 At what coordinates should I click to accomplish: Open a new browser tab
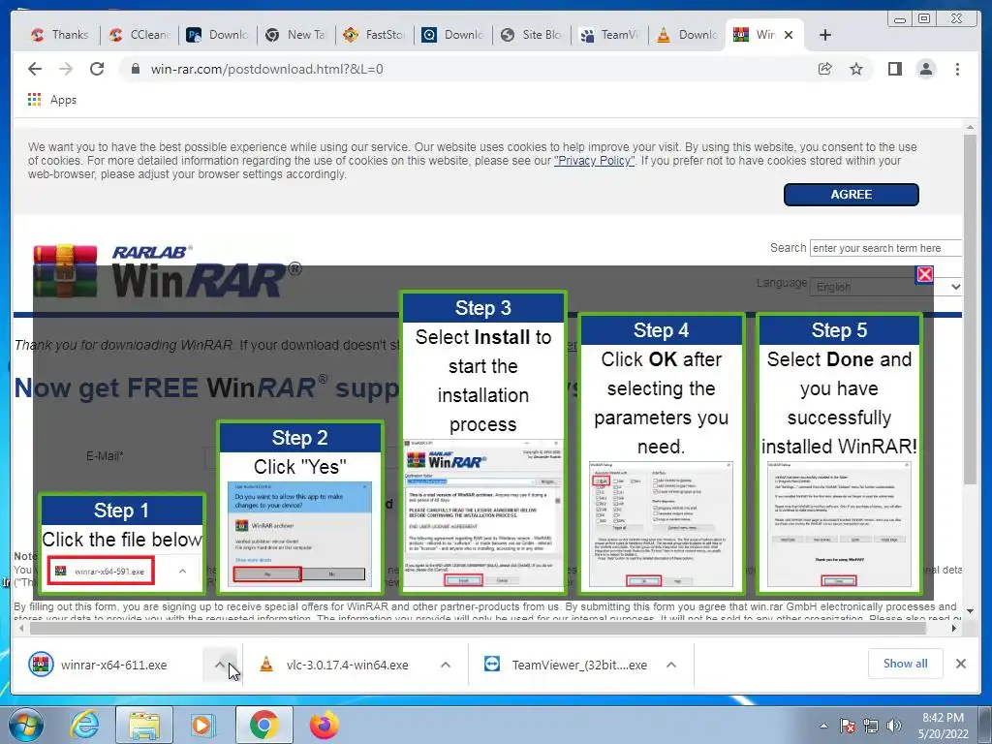point(825,35)
